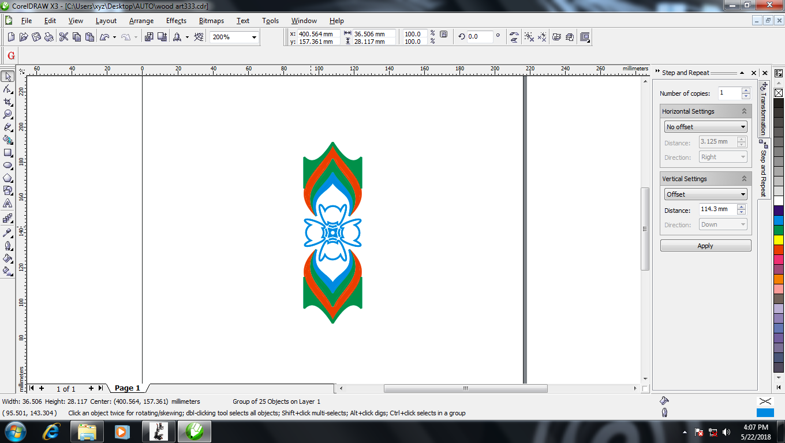Open Internet Explorer from the taskbar
The width and height of the screenshot is (785, 443).
pyautogui.click(x=52, y=431)
